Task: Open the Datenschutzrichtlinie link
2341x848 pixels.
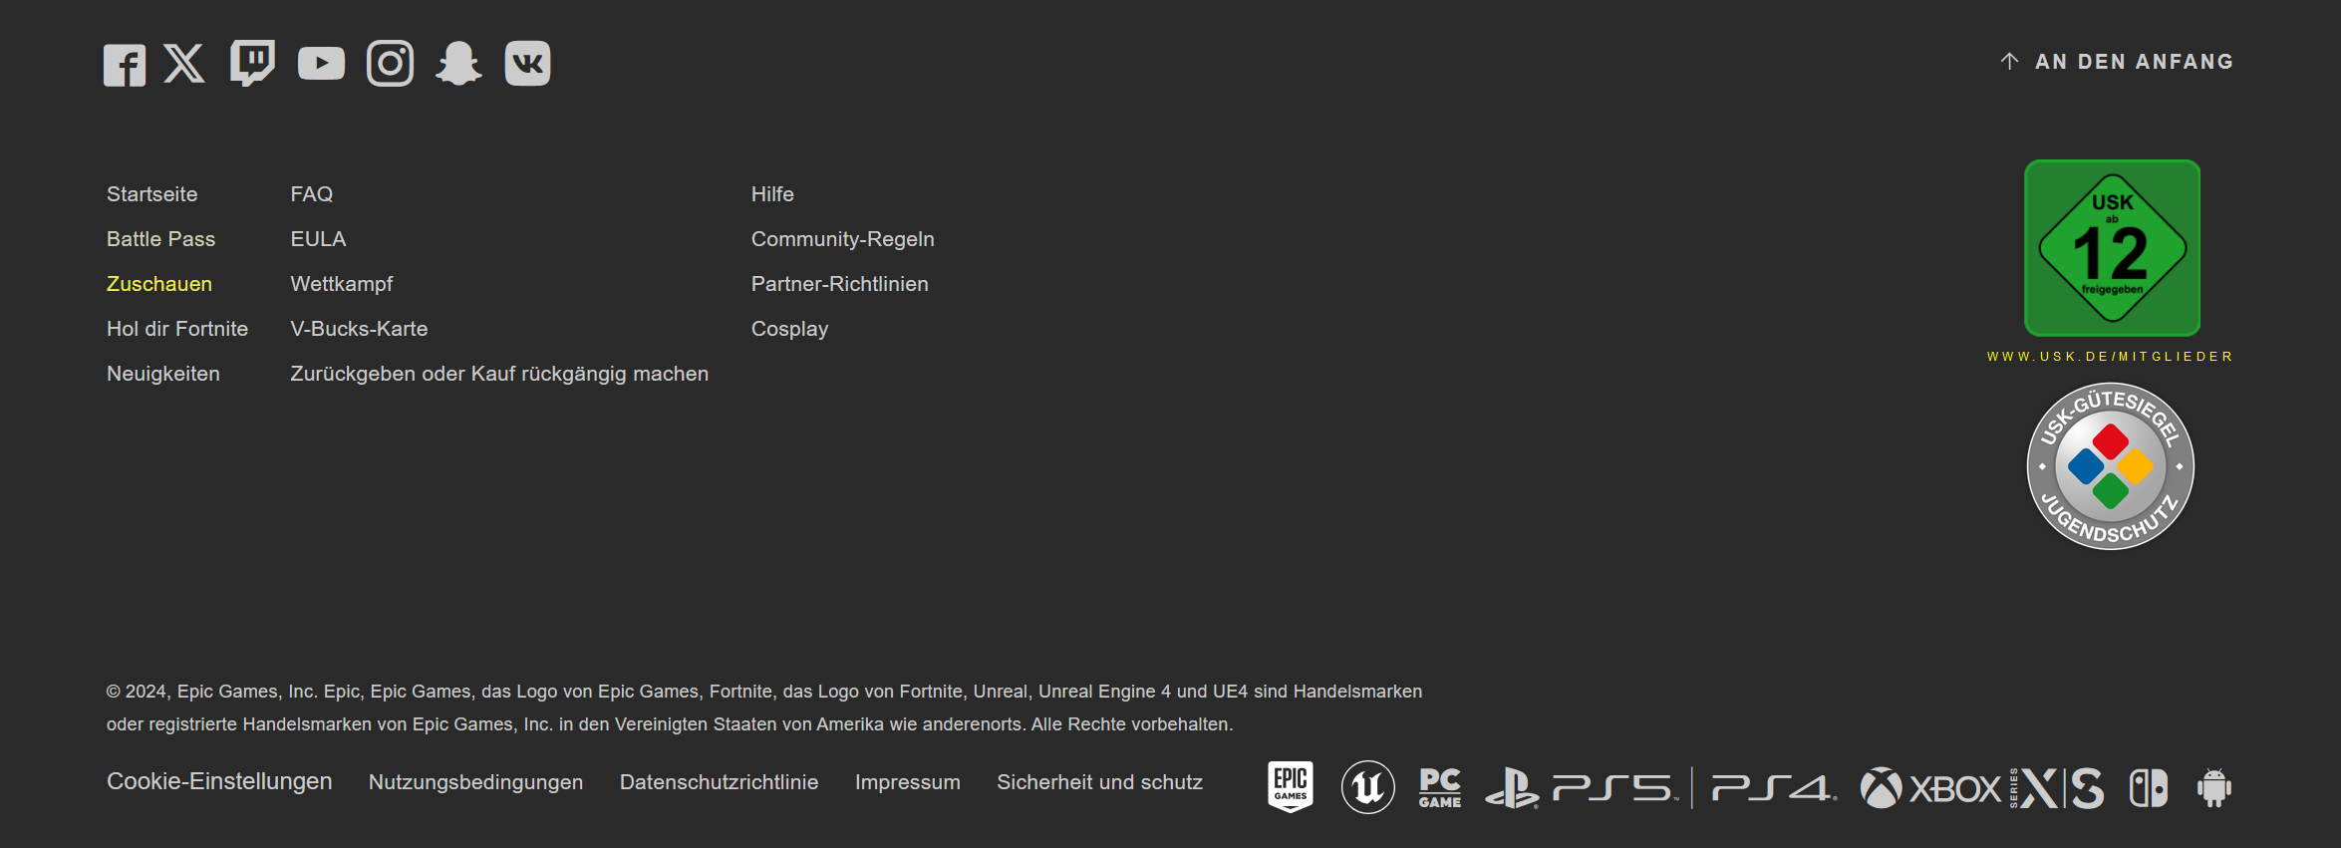Action: (x=719, y=782)
